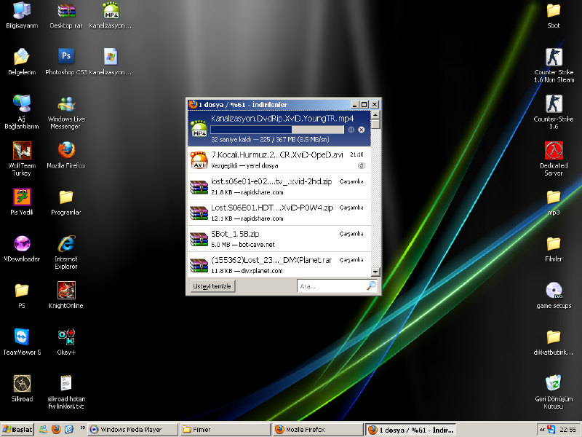
Task: Click the Kanalizasyon download progress bar
Action: pos(277,130)
